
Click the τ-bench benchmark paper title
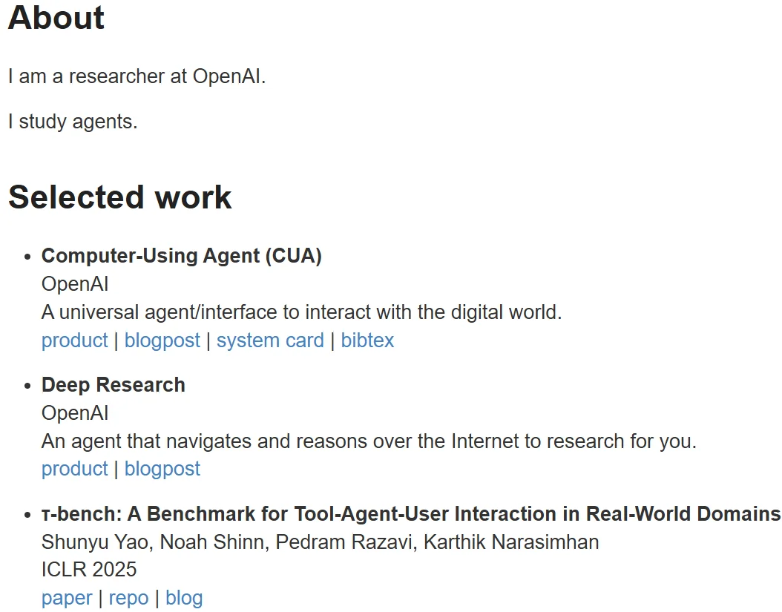(410, 514)
